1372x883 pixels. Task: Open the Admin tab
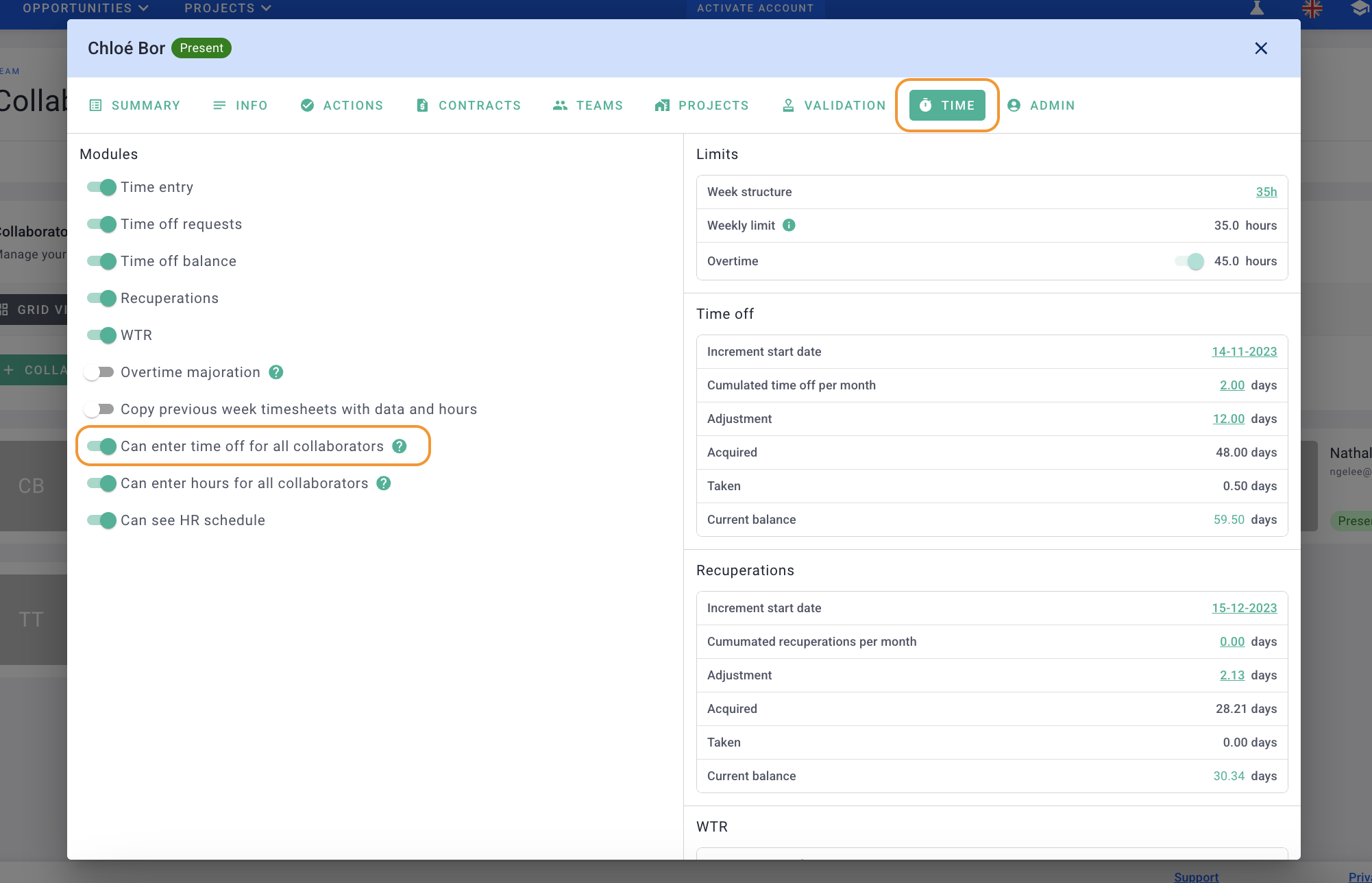(1041, 106)
